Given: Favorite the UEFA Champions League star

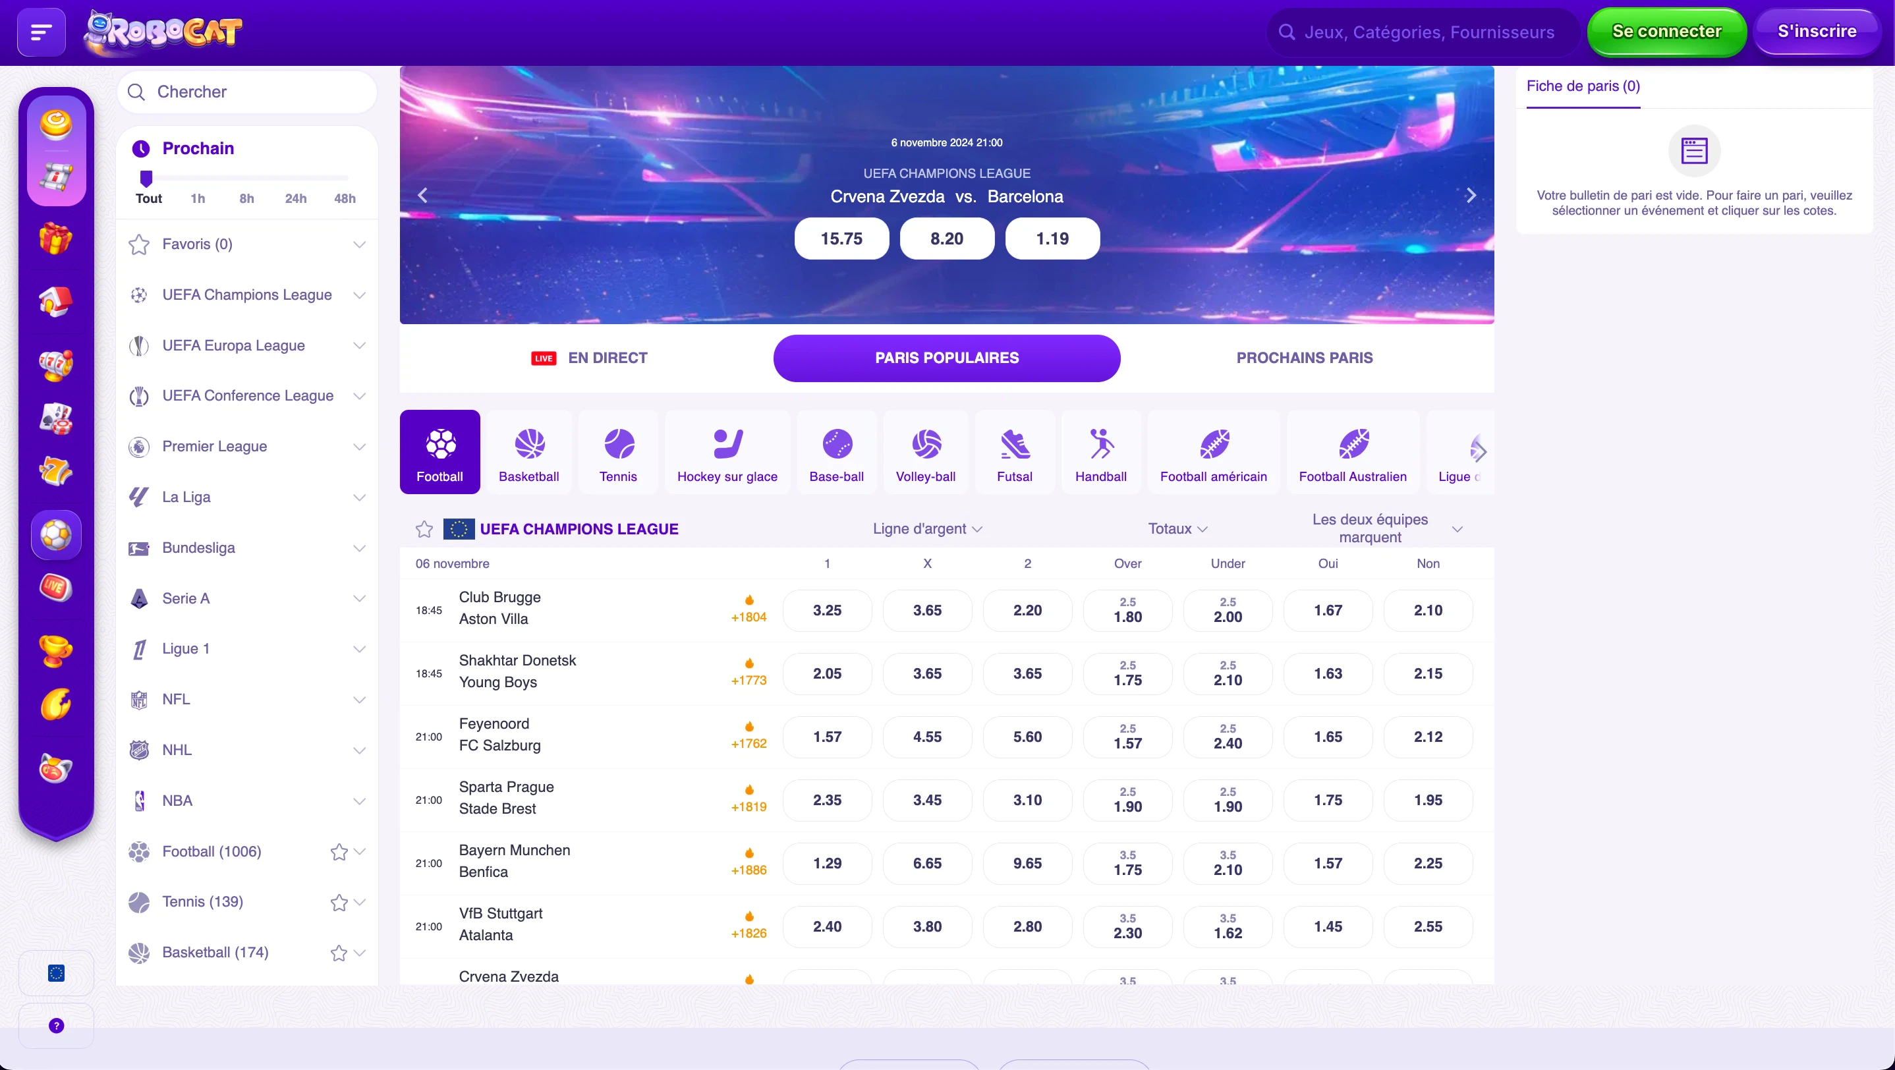Looking at the screenshot, I should (424, 529).
